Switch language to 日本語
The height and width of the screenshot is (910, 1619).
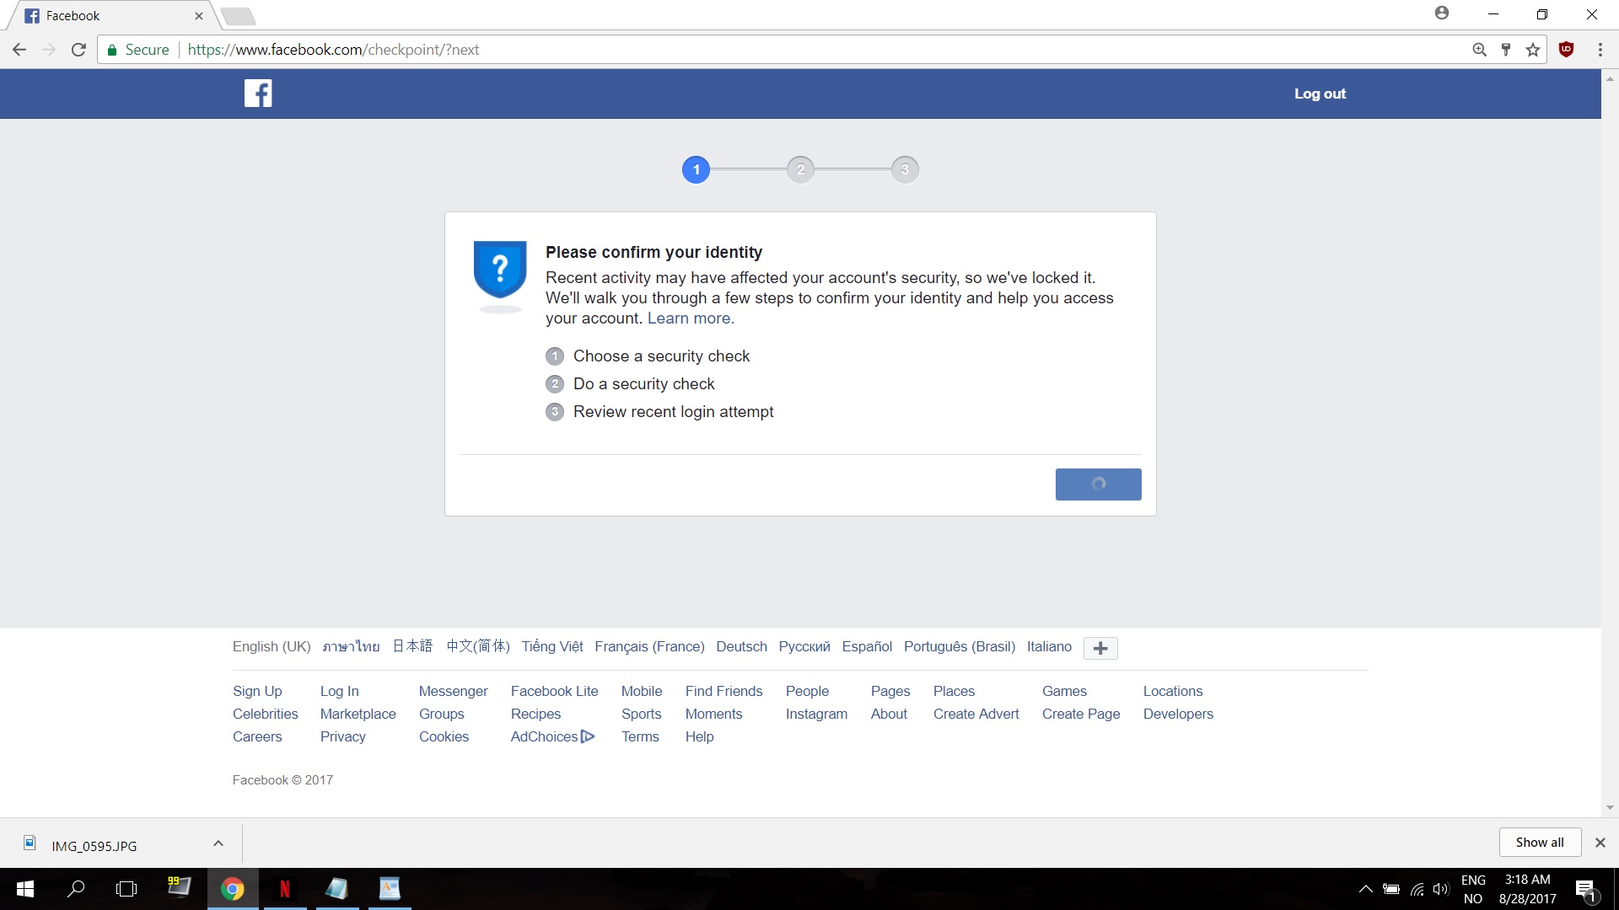click(412, 646)
